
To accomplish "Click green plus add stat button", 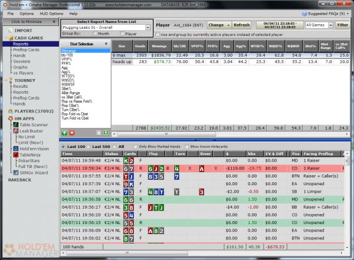I will pyautogui.click(x=64, y=133).
